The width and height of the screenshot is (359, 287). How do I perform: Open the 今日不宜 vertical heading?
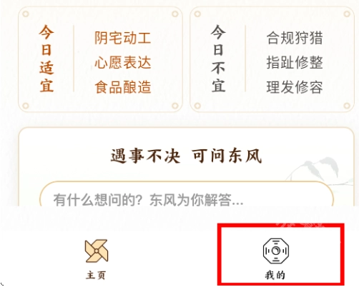click(218, 59)
